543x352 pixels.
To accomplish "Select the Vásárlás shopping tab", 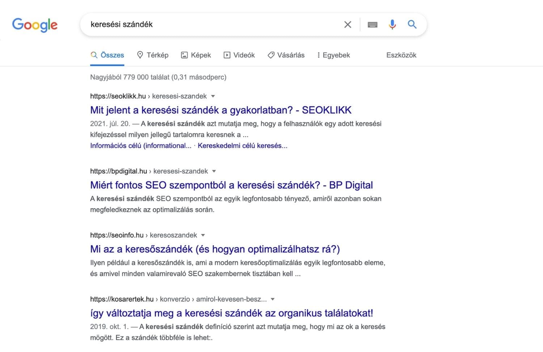I will pos(286,55).
